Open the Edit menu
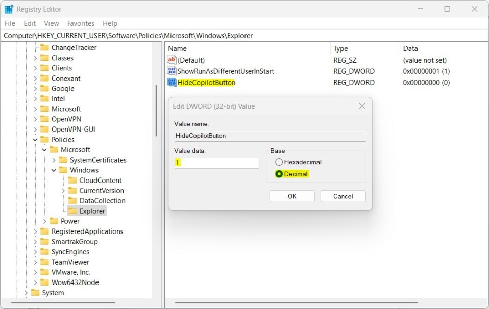 tap(30, 23)
